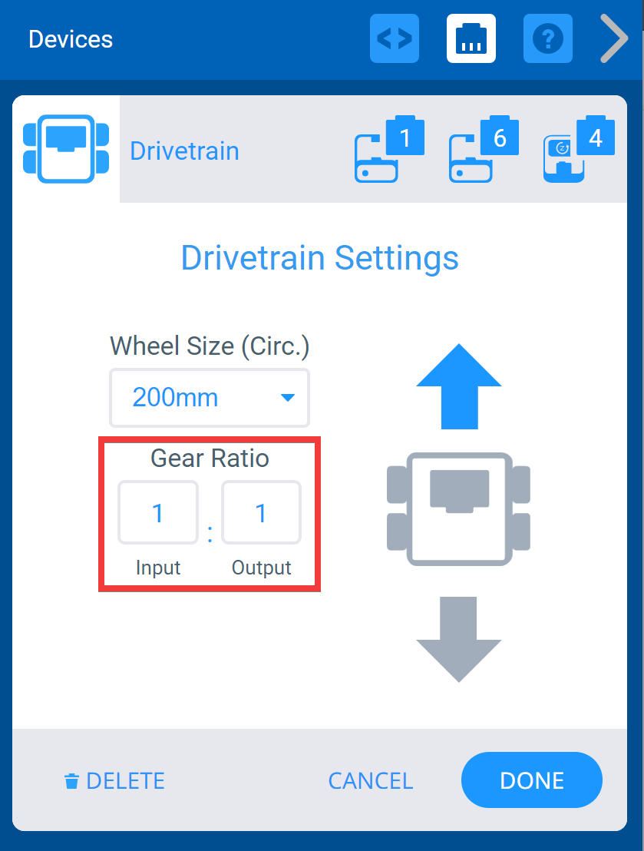The image size is (644, 851).
Task: Switch to the Drivetrain tab
Action: click(184, 151)
